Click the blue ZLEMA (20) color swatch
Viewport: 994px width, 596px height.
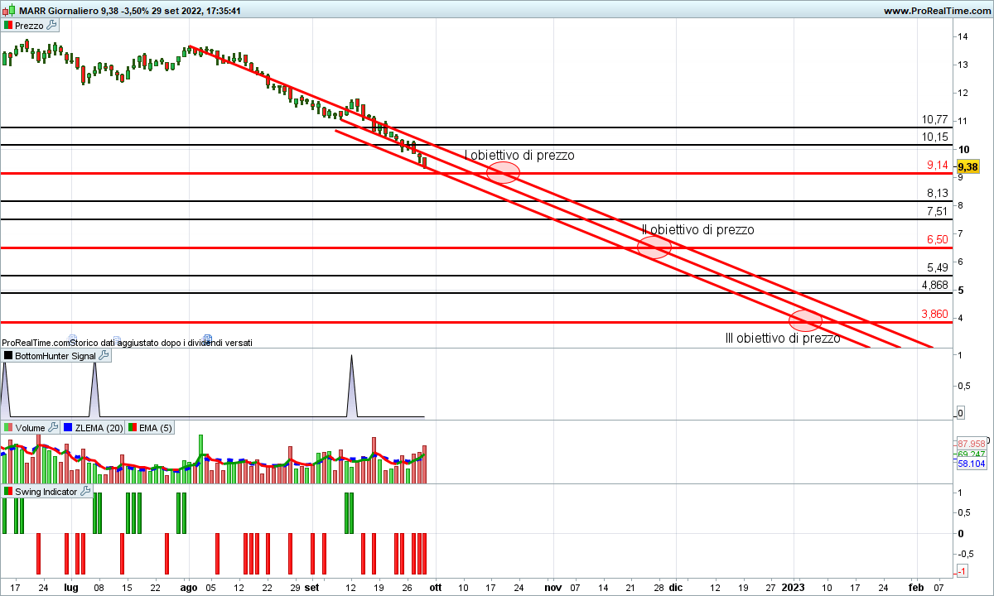point(68,428)
